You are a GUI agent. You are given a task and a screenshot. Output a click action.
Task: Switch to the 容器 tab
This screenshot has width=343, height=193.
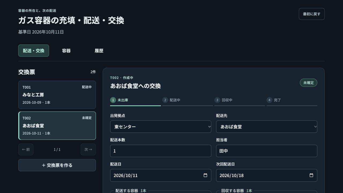click(66, 51)
